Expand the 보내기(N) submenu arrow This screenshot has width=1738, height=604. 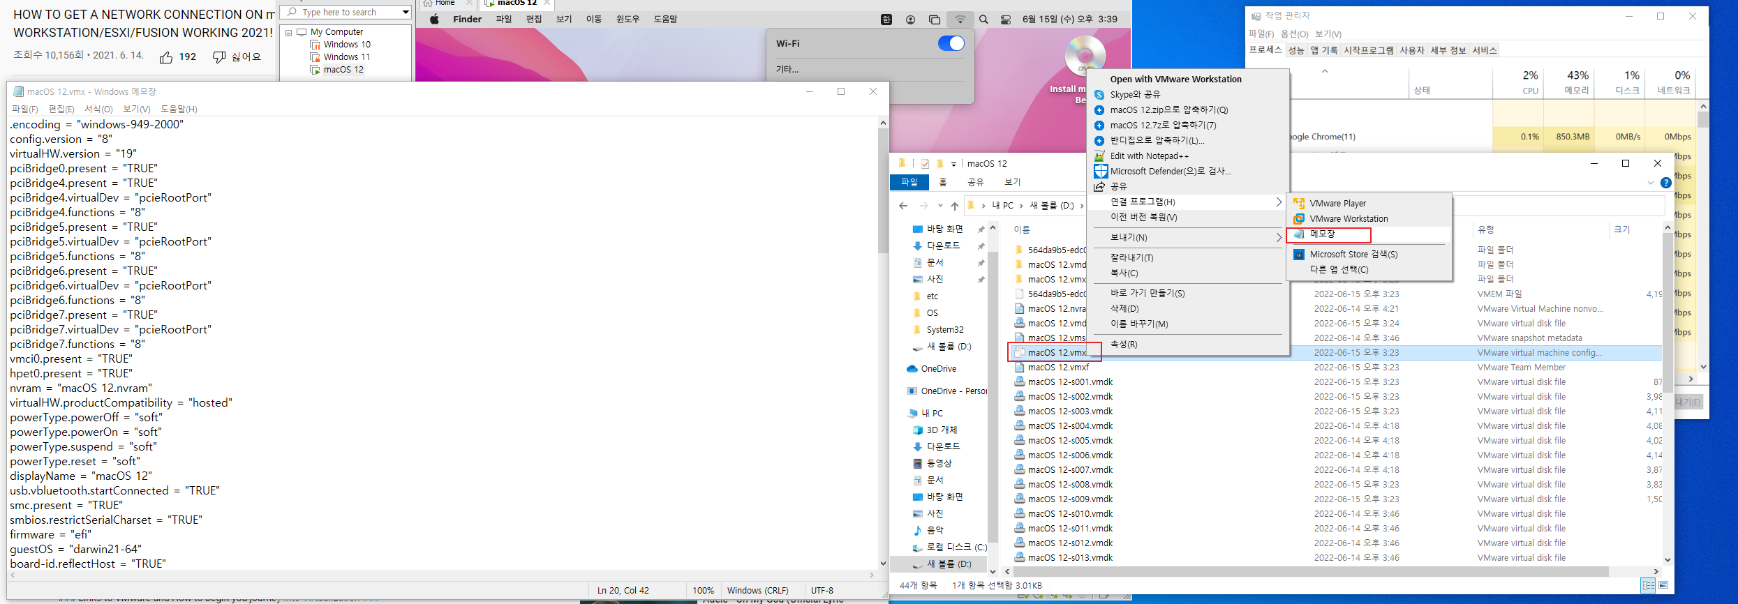tap(1278, 237)
